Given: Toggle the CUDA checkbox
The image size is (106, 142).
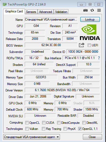Looking at the screenshot, I should tap(44, 123).
